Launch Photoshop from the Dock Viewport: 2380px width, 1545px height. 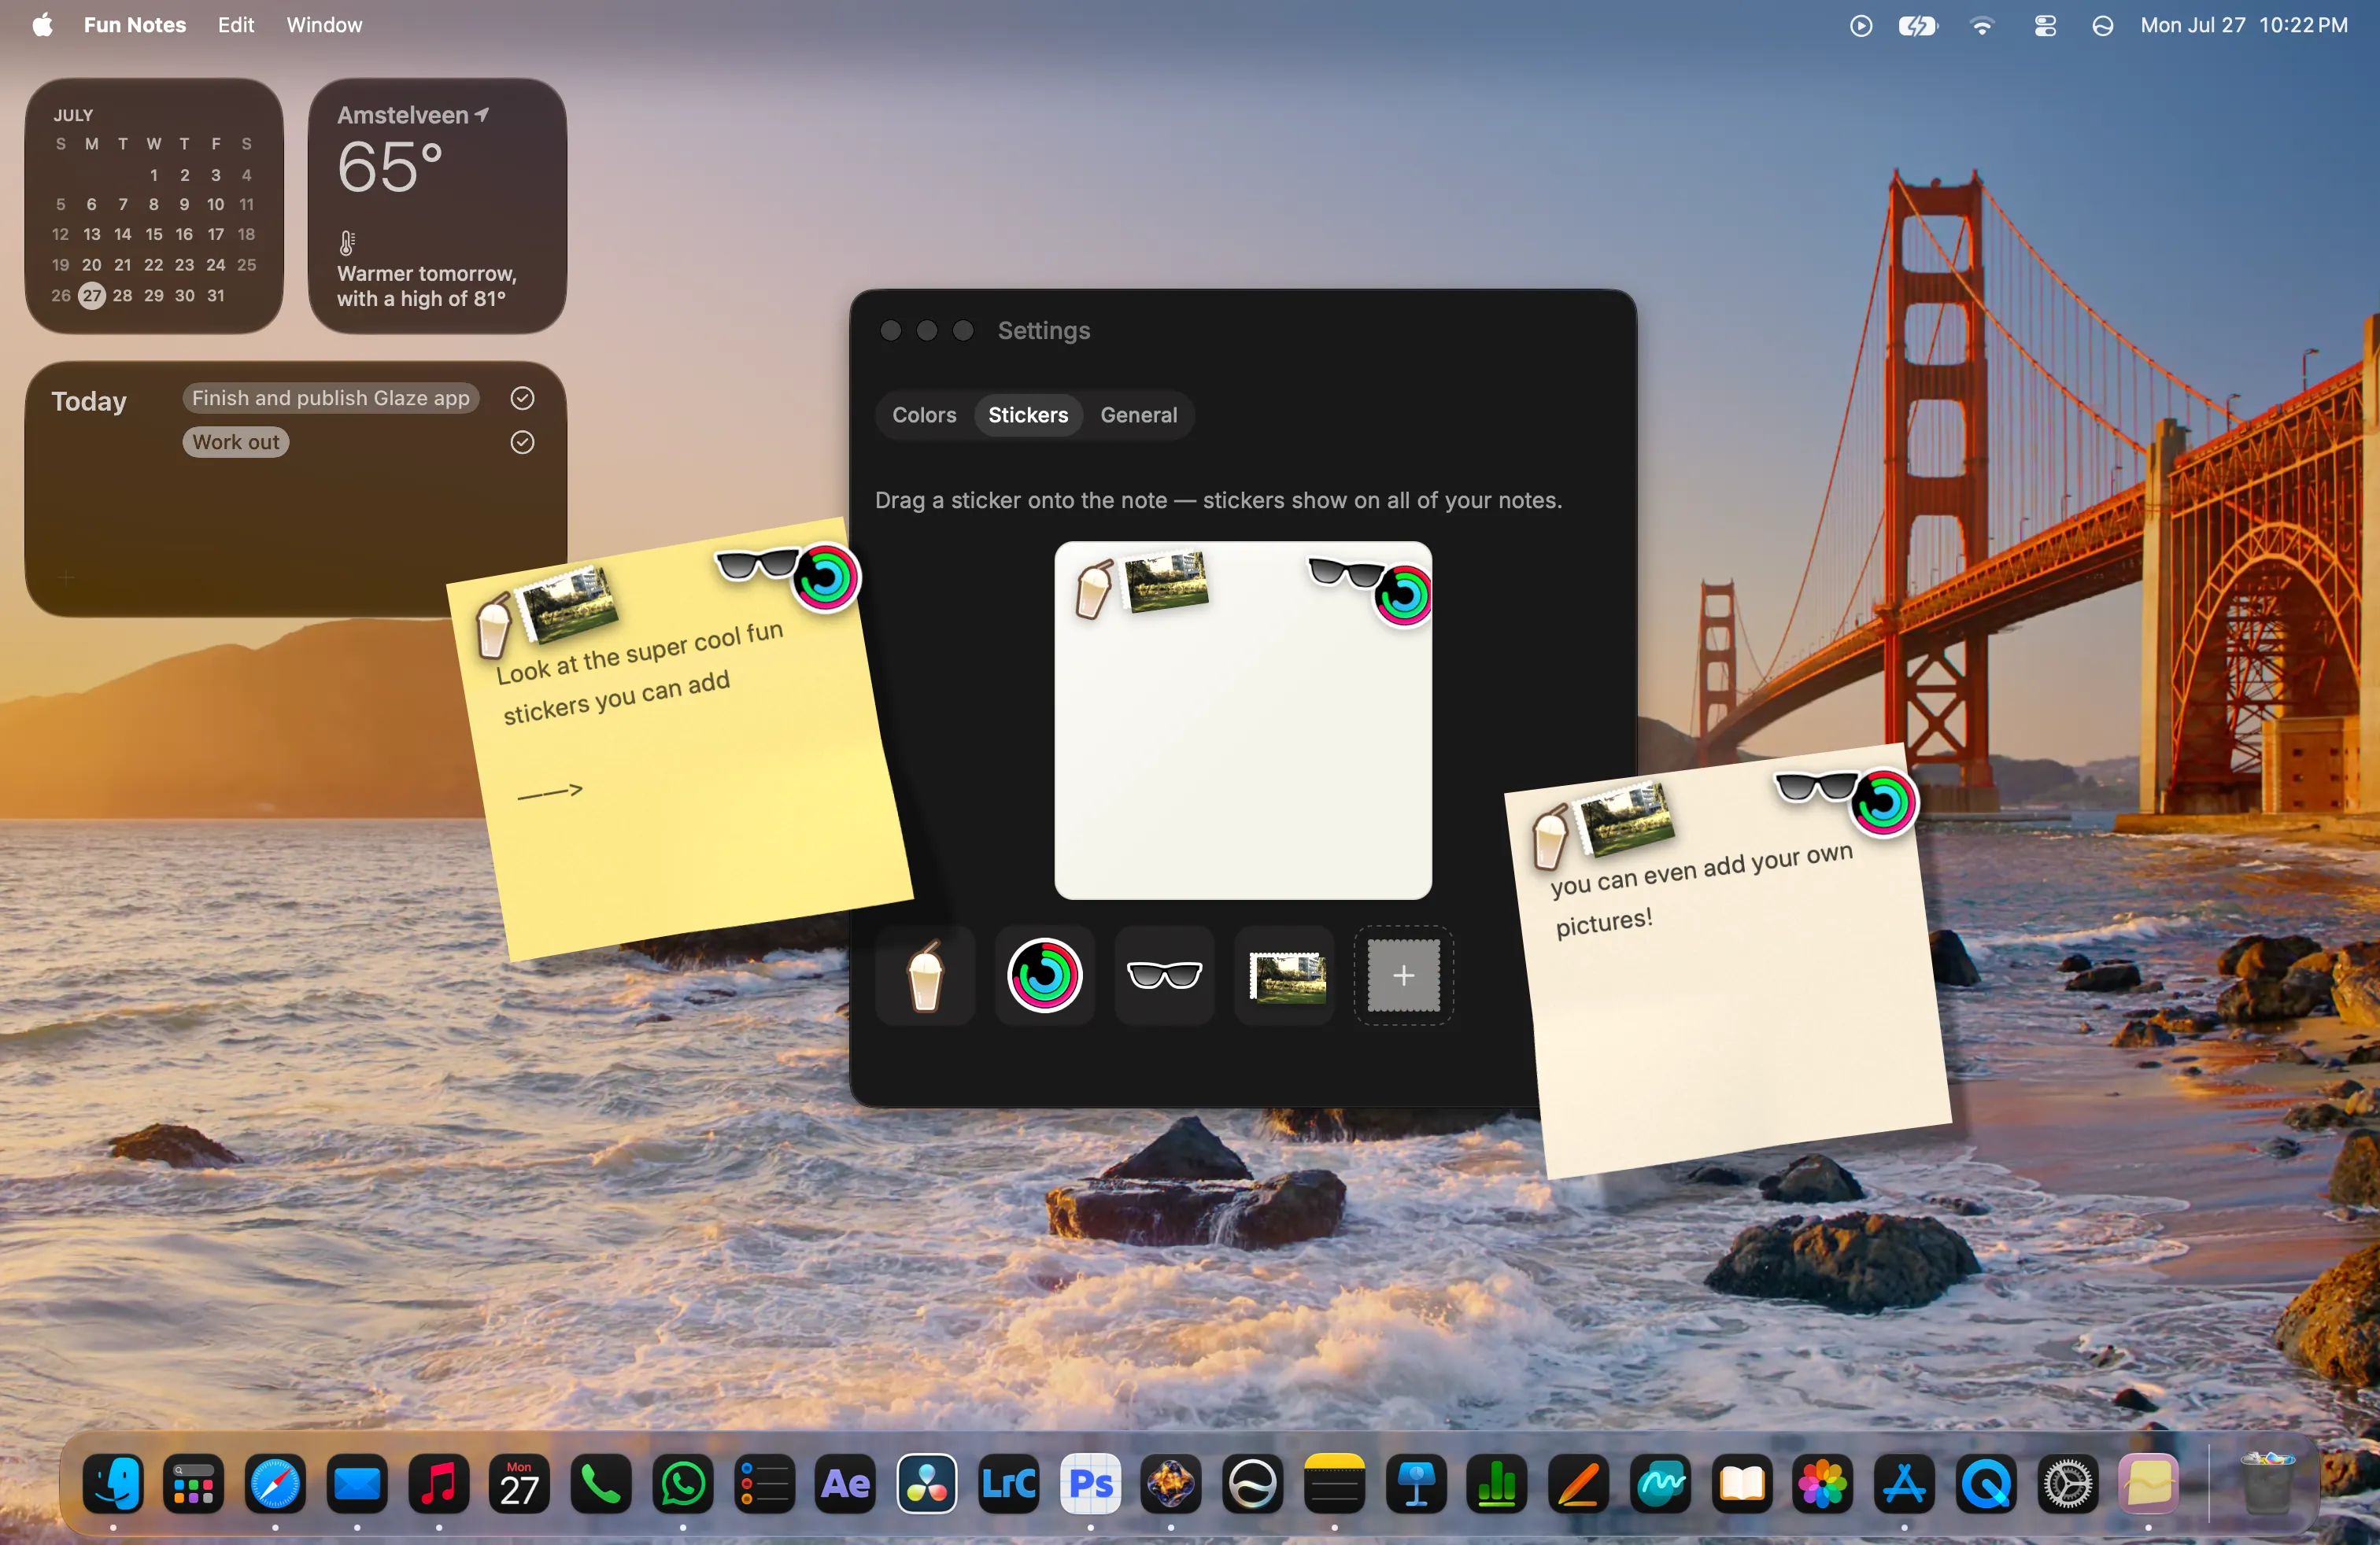(x=1090, y=1484)
